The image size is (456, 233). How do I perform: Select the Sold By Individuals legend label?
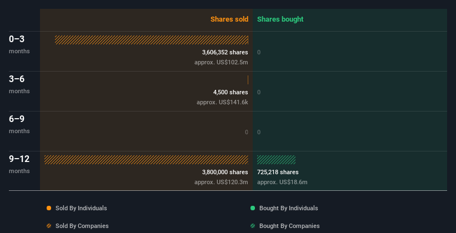tap(81, 208)
